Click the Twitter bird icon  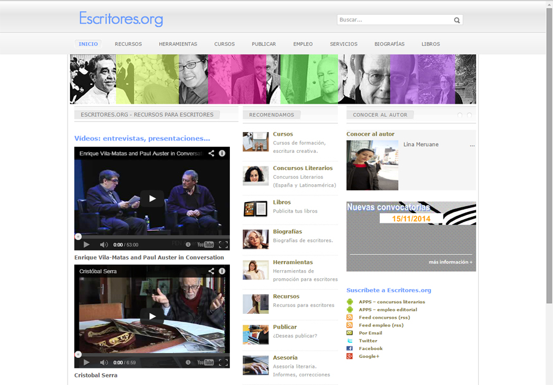click(x=350, y=341)
